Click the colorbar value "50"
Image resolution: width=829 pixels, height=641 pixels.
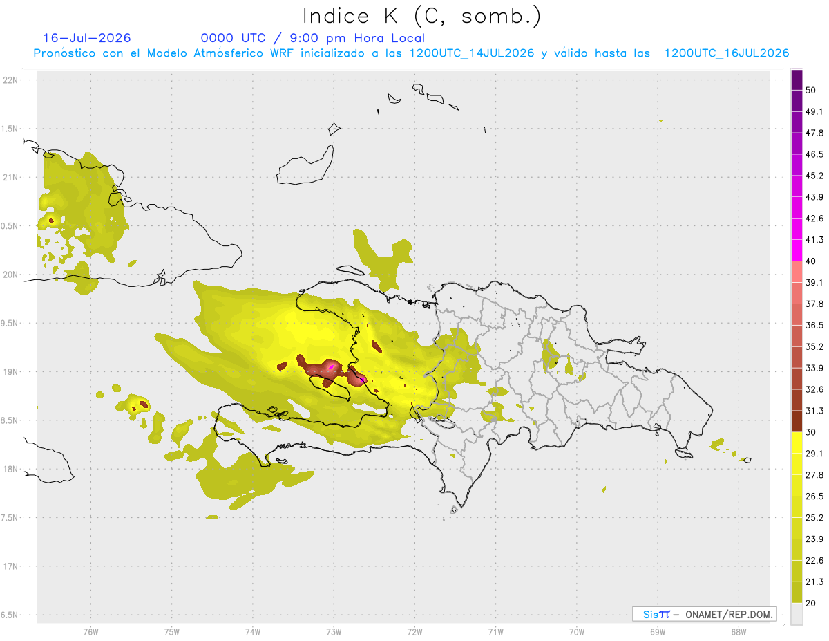(x=810, y=91)
